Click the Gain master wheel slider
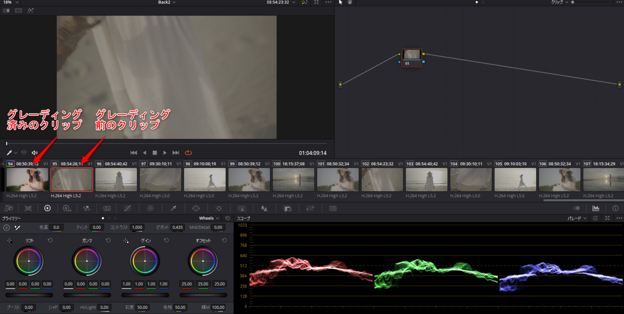This screenshot has height=314, width=624. tap(145, 295)
